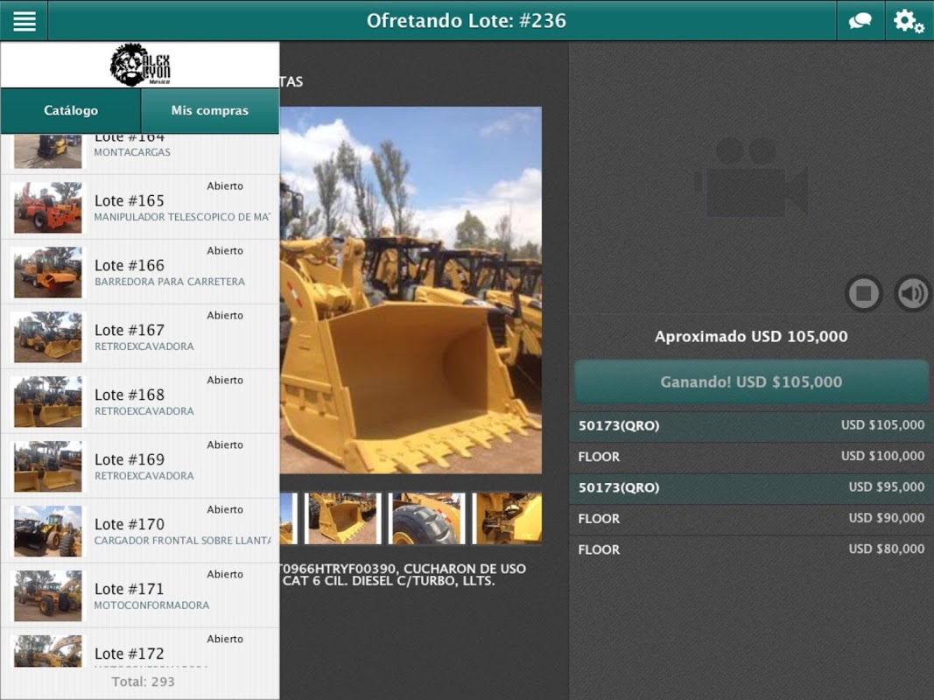Select the tire close-up thumbnail
Image resolution: width=934 pixels, height=700 pixels.
click(426, 519)
